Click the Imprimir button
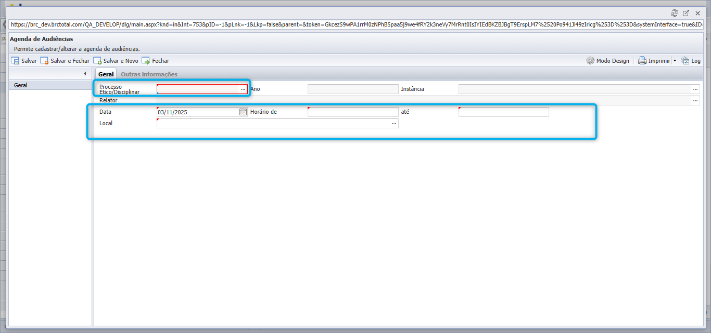This screenshot has height=333, width=711. (x=654, y=61)
